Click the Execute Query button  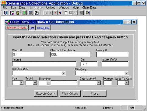[x=46, y=93]
